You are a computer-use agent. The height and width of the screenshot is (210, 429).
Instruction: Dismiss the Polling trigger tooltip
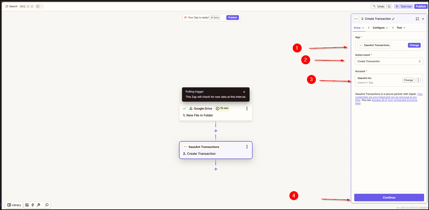pyautogui.click(x=244, y=92)
